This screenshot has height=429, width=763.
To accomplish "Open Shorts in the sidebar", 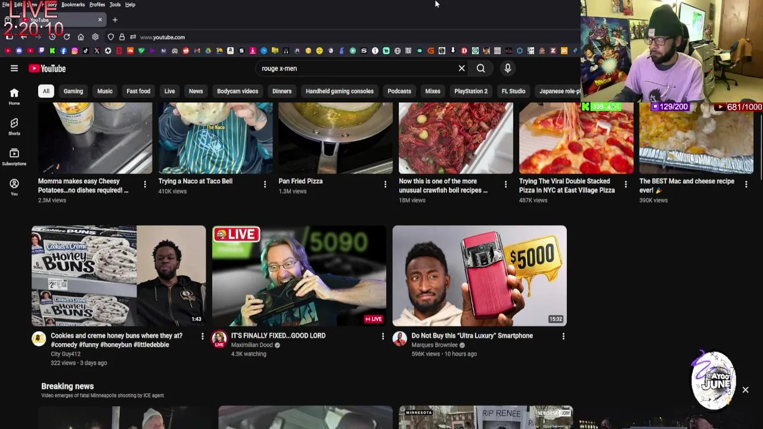I will click(x=14, y=126).
